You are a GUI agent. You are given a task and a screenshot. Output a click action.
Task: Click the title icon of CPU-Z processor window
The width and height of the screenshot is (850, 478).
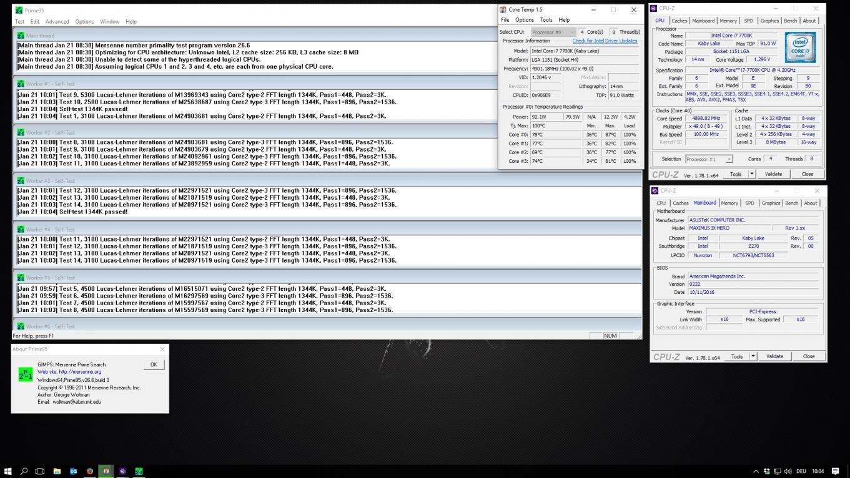pos(654,8)
